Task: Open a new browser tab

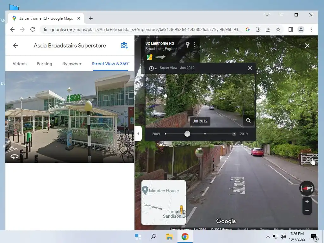Action: [91, 18]
